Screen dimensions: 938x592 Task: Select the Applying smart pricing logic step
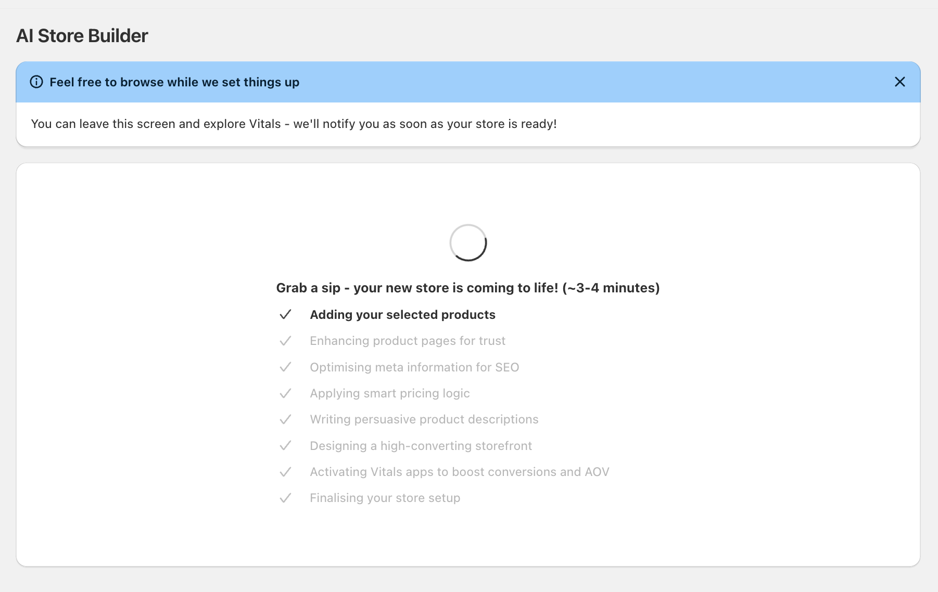(x=390, y=393)
